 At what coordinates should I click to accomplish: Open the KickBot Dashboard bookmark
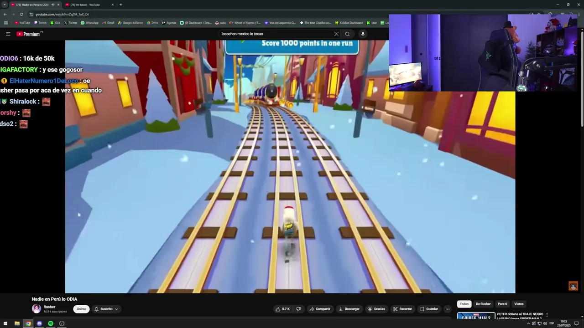pos(349,22)
